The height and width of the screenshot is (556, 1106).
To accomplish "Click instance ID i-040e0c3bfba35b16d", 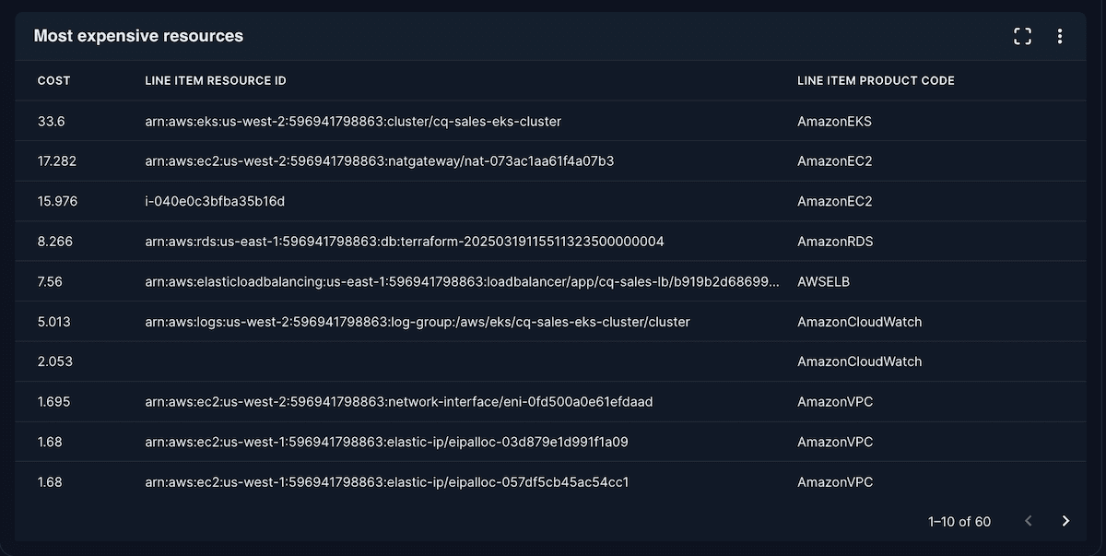I will point(215,202).
